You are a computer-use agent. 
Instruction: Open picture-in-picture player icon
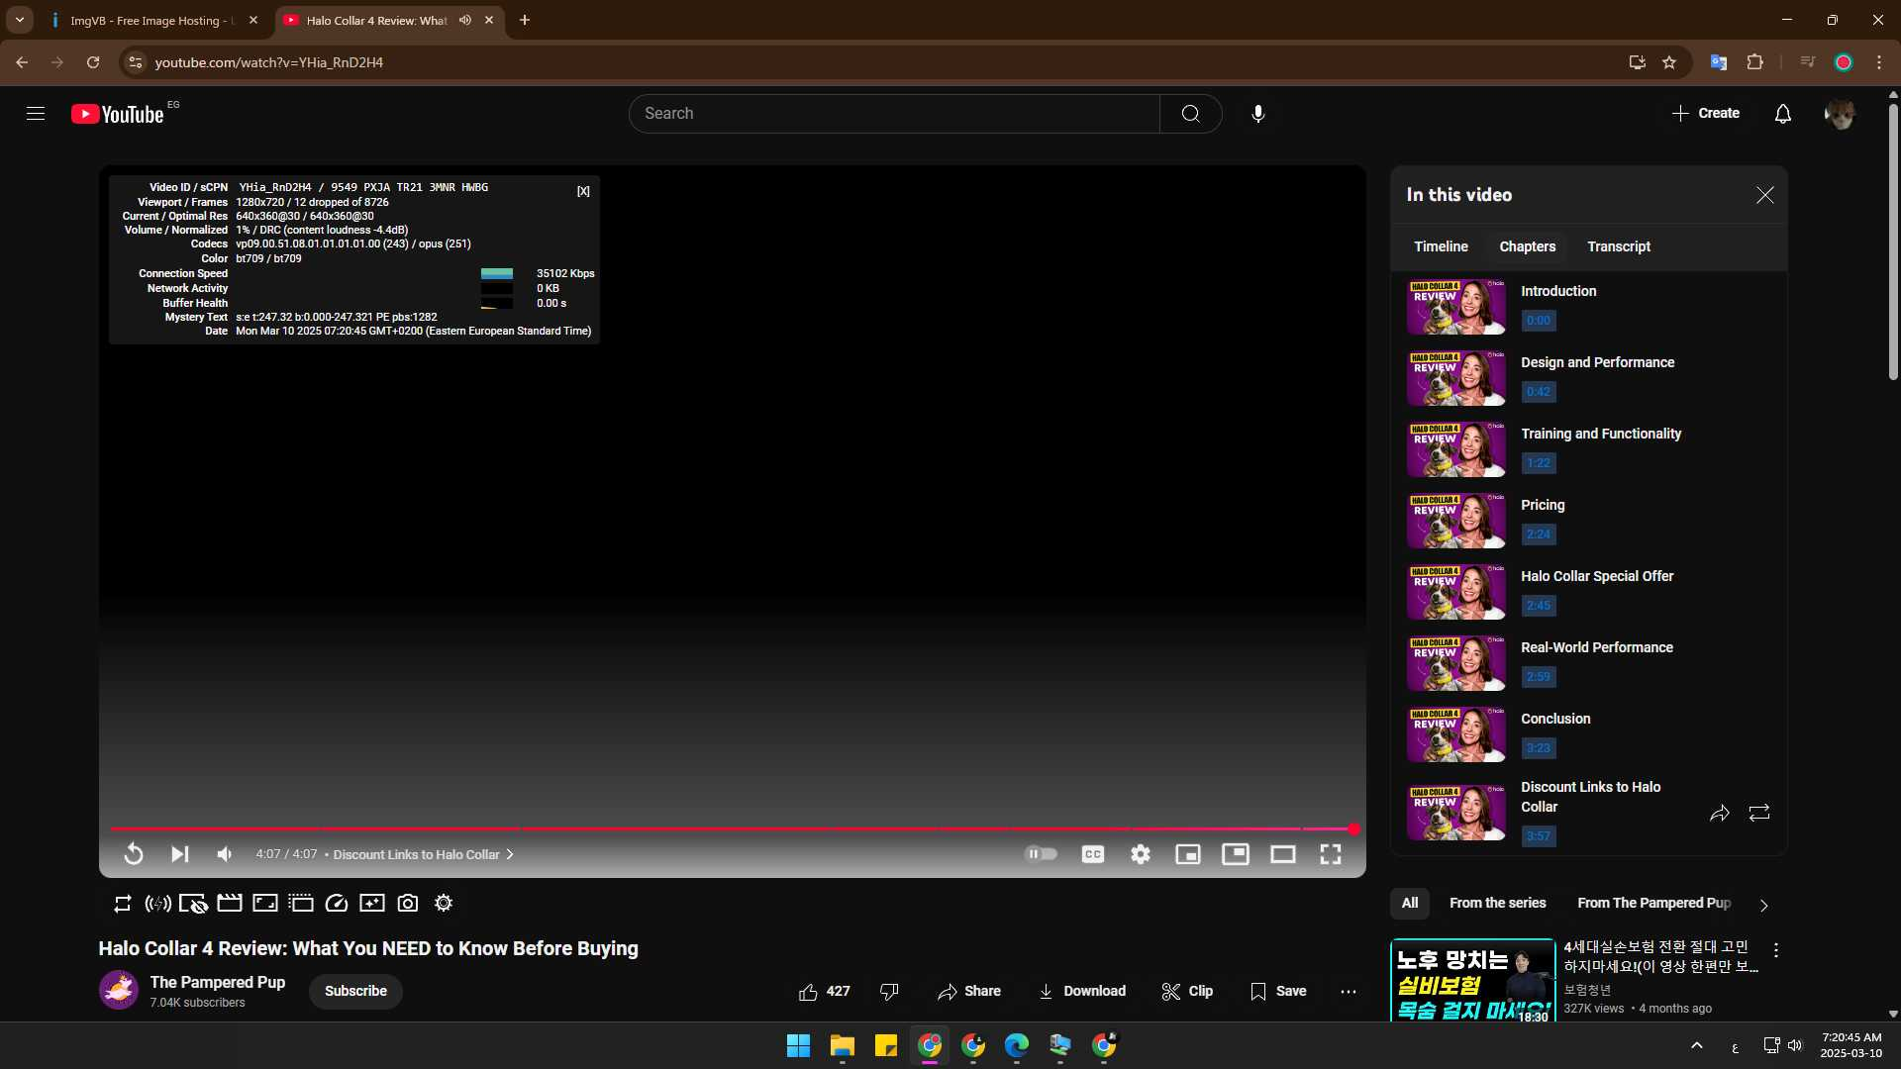pyautogui.click(x=1236, y=854)
